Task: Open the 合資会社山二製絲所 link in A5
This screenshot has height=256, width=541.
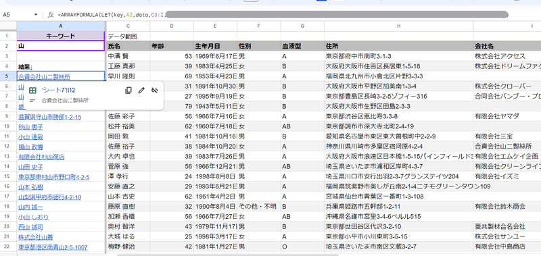Action: pos(44,77)
